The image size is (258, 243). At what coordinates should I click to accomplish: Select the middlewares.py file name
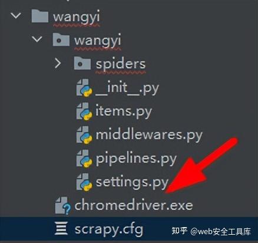pyautogui.click(x=149, y=136)
